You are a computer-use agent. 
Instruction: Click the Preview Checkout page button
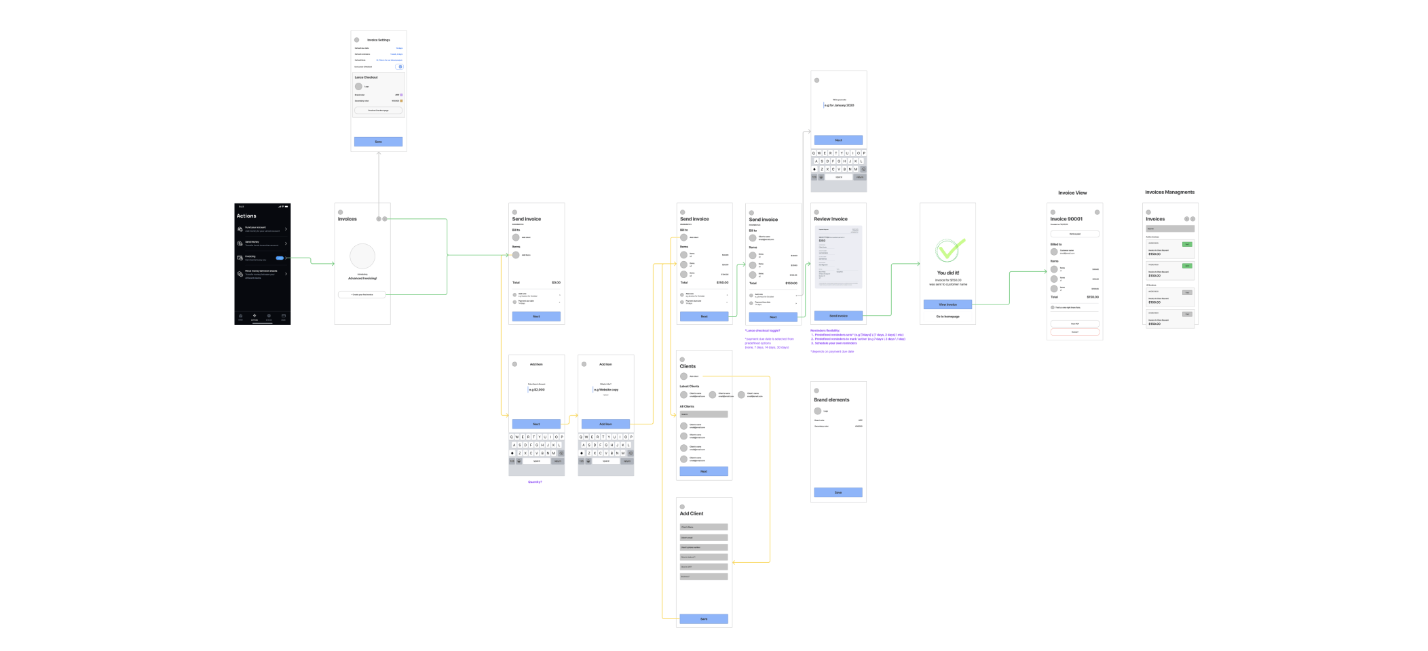coord(378,110)
